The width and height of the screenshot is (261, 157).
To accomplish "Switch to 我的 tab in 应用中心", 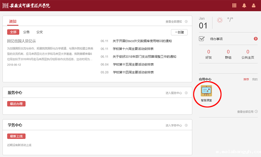I will tap(255, 79).
